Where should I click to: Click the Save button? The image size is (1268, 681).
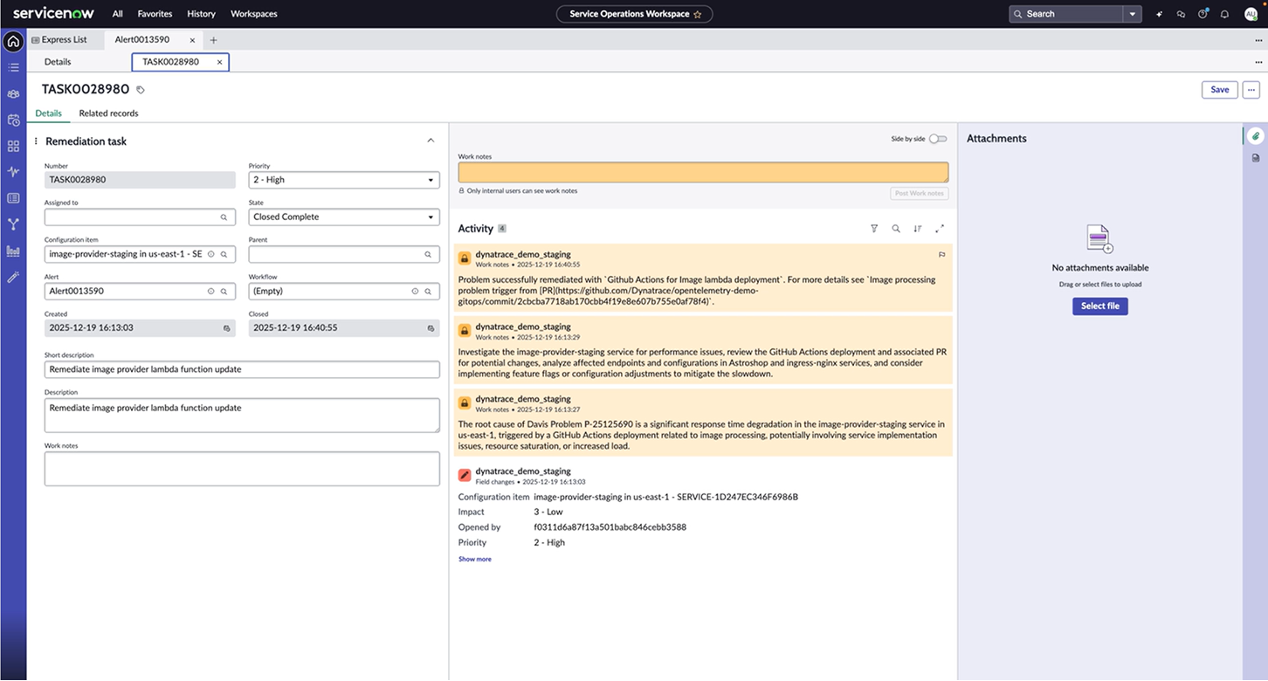[1219, 89]
